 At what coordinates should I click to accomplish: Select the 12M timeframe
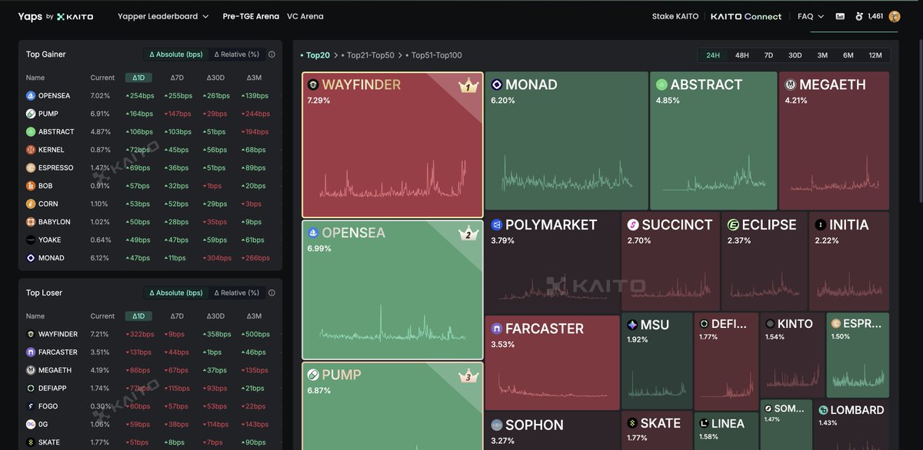tap(875, 55)
